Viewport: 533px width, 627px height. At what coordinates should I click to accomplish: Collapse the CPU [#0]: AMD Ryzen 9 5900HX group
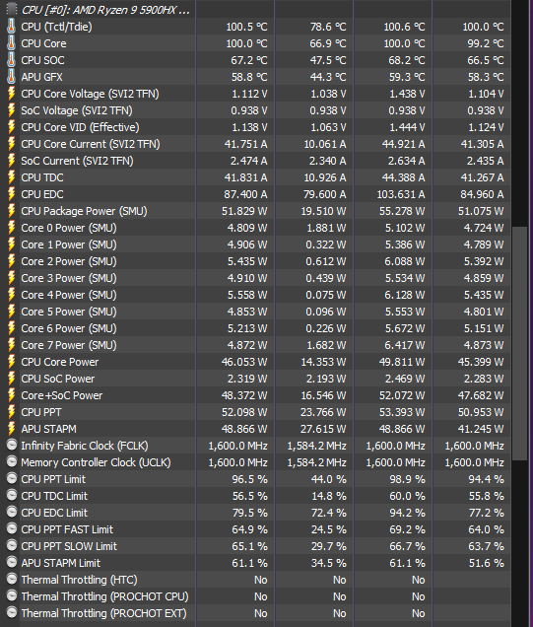(x=12, y=9)
